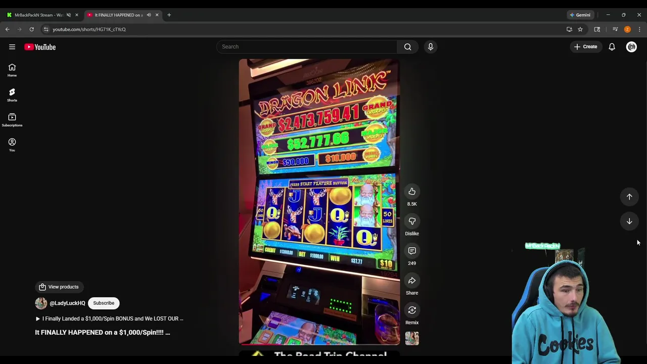The height and width of the screenshot is (364, 647).
Task: Share this Short
Action: click(x=412, y=281)
